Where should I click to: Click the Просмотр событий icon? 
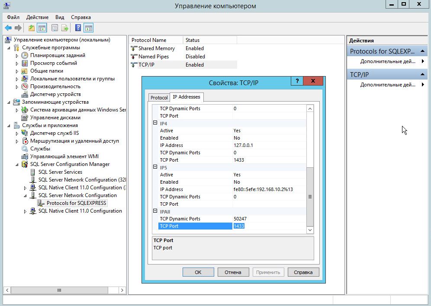click(x=25, y=63)
